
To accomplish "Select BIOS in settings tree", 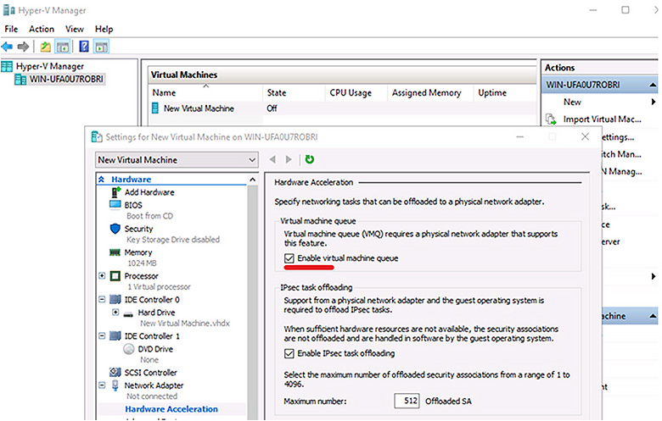I will [133, 205].
